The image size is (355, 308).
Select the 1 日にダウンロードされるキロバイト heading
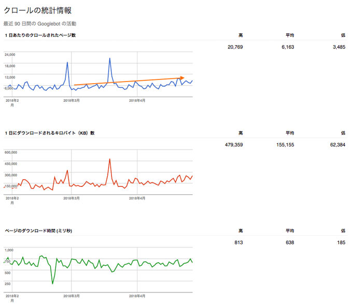coord(49,133)
